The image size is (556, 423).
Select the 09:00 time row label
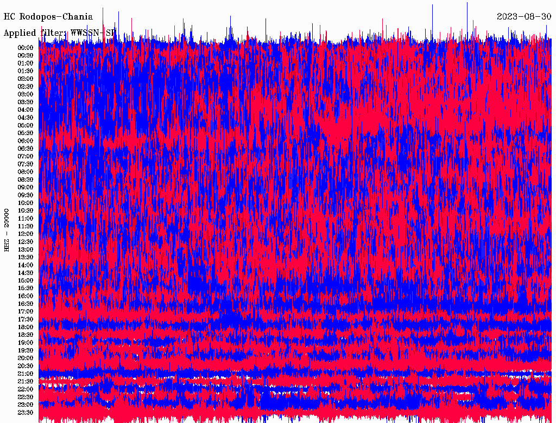click(26, 188)
